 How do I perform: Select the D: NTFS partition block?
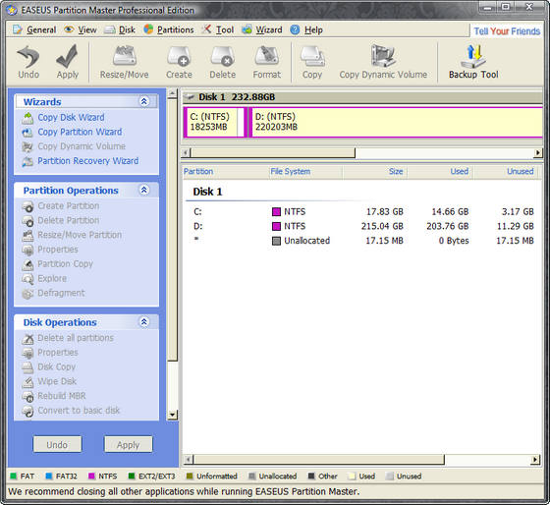395,122
